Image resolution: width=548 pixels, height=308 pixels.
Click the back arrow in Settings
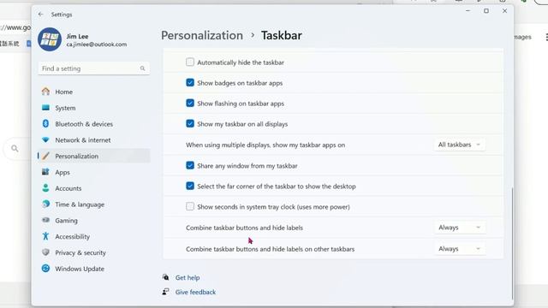40,15
